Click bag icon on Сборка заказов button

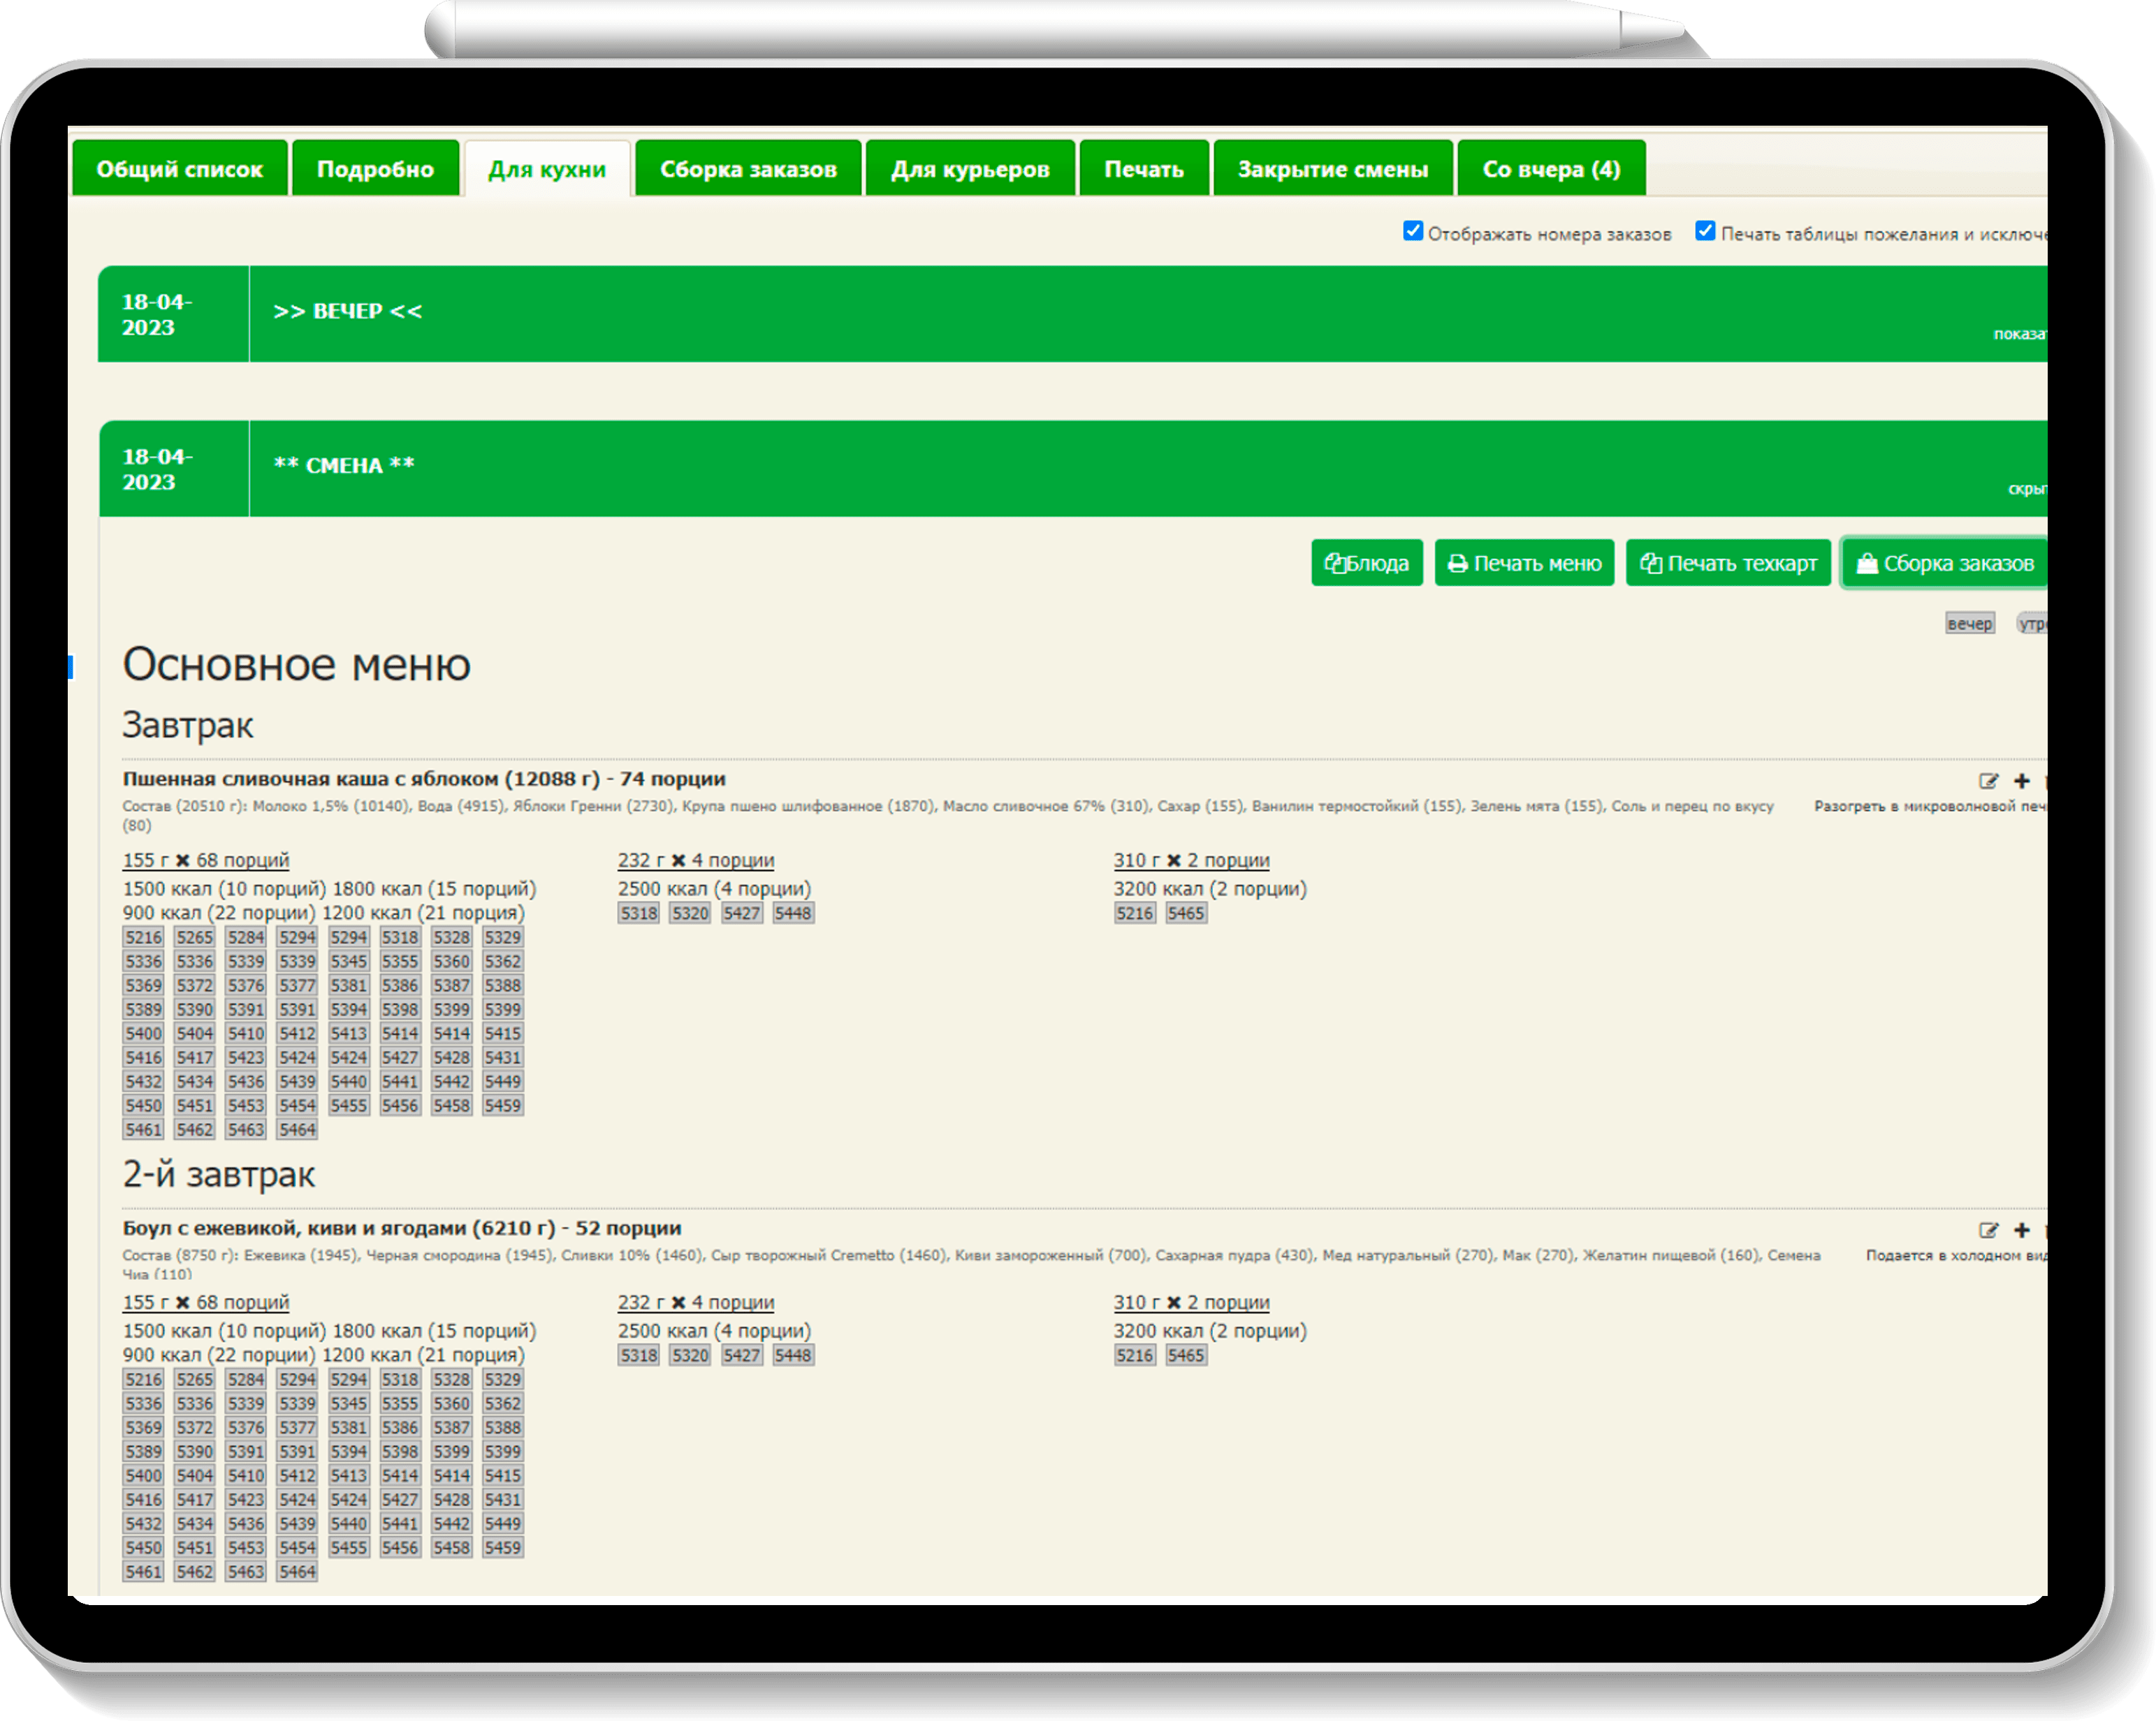(1866, 564)
